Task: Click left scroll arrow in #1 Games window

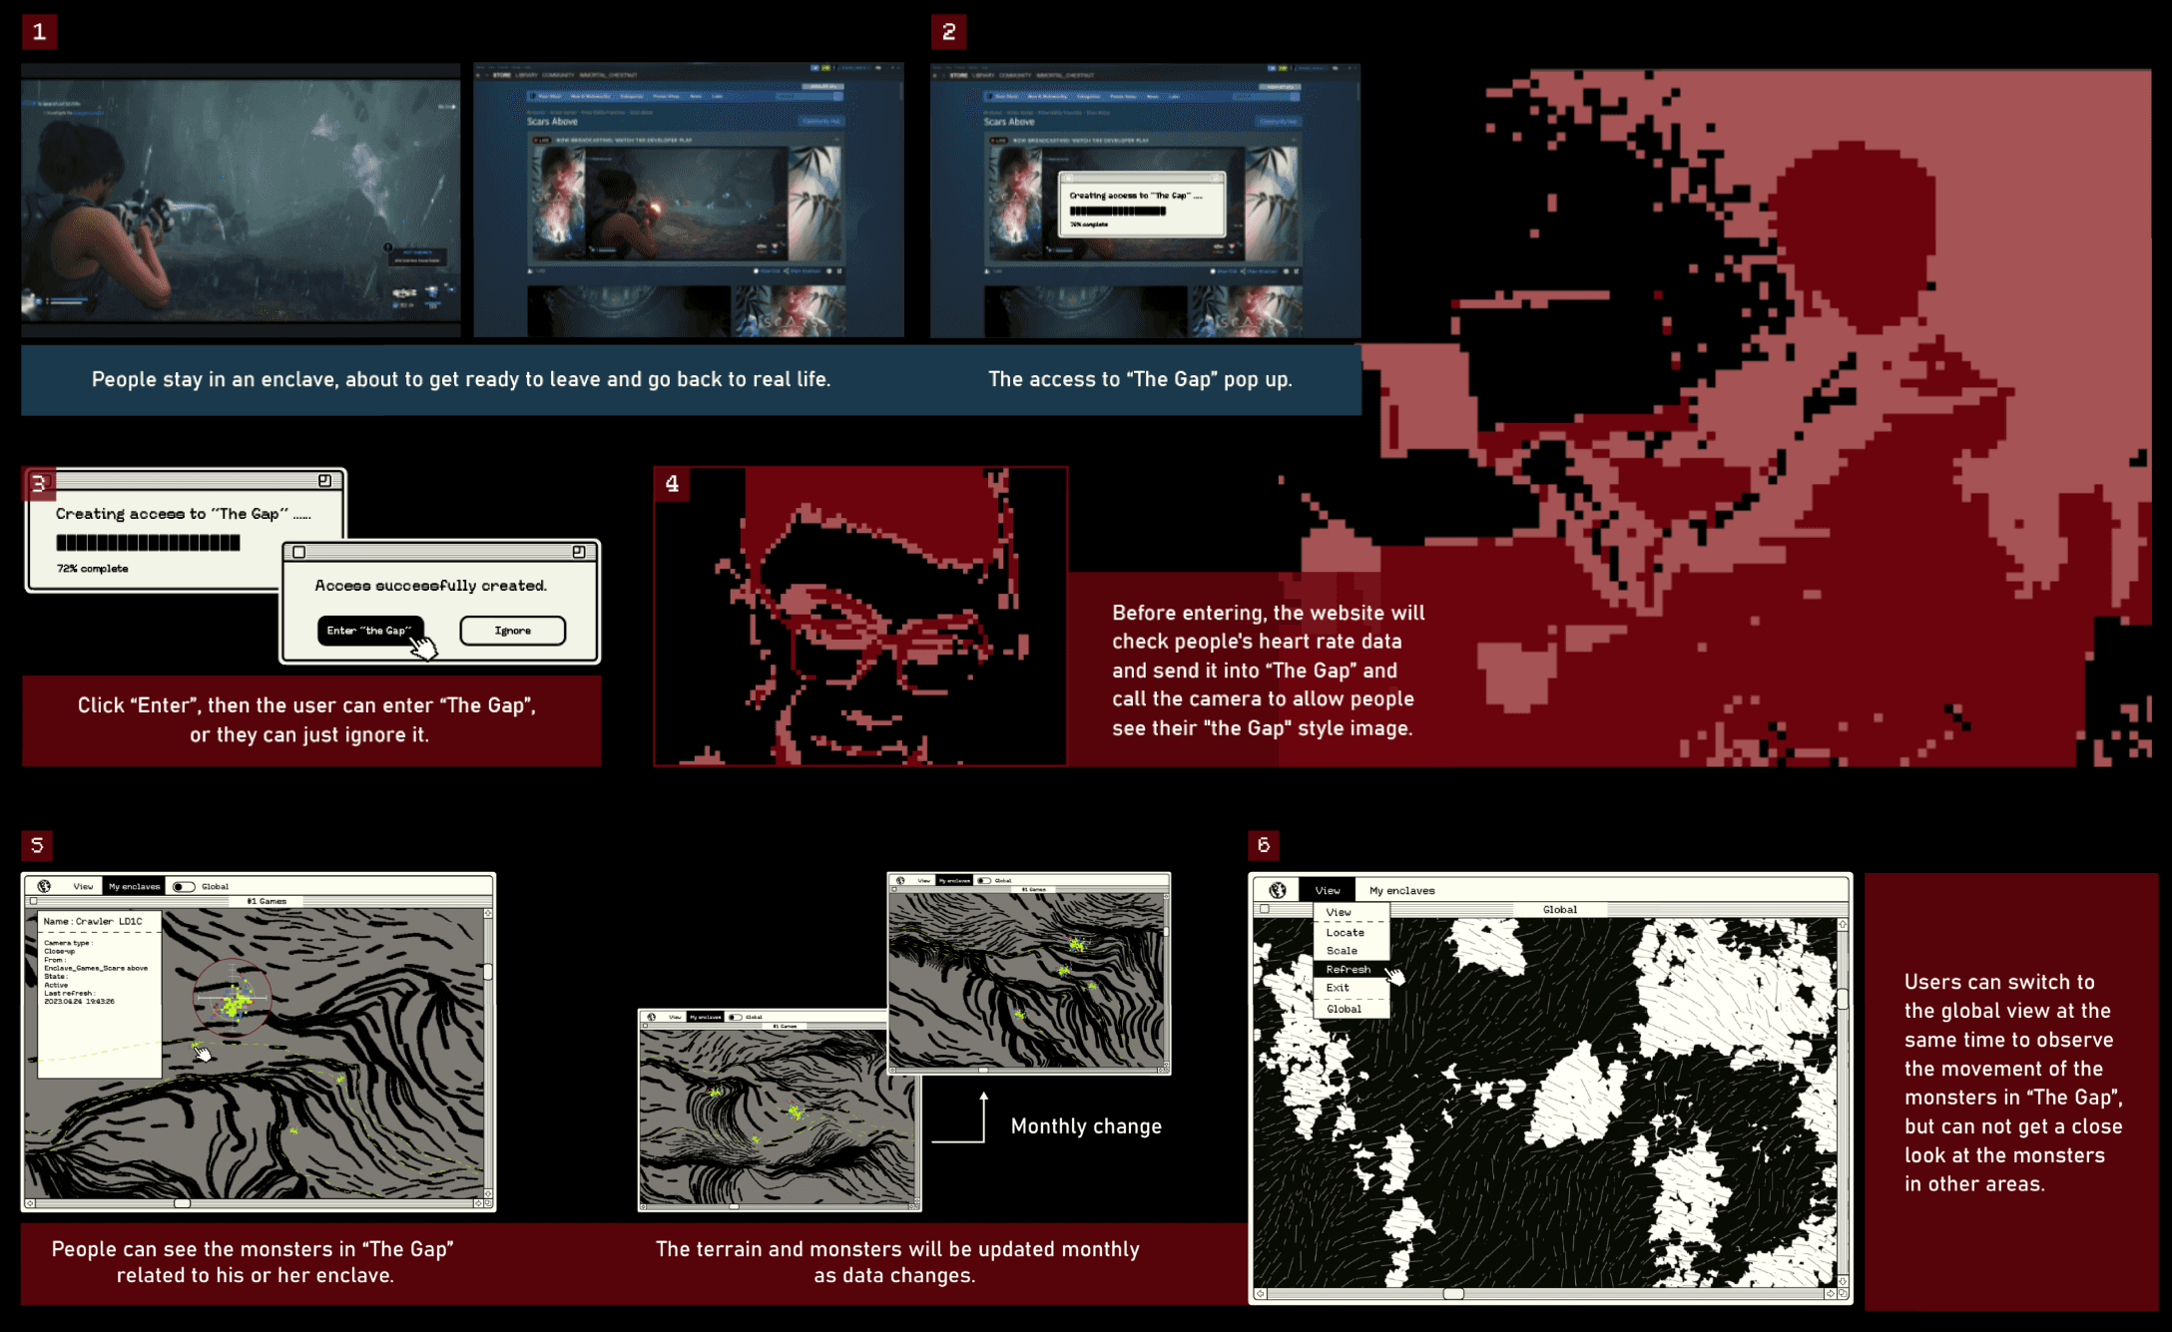Action: click(31, 1203)
